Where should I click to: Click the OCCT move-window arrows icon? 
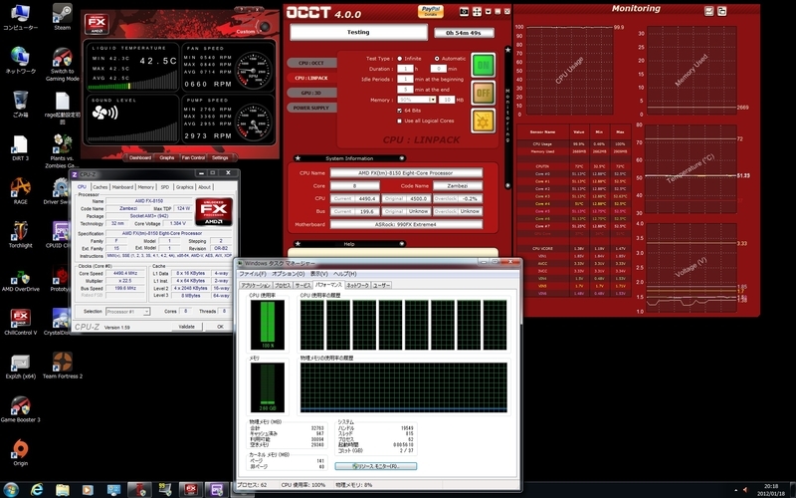pyautogui.click(x=477, y=11)
